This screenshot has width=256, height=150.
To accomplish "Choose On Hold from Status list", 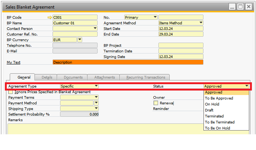I will (x=212, y=104).
